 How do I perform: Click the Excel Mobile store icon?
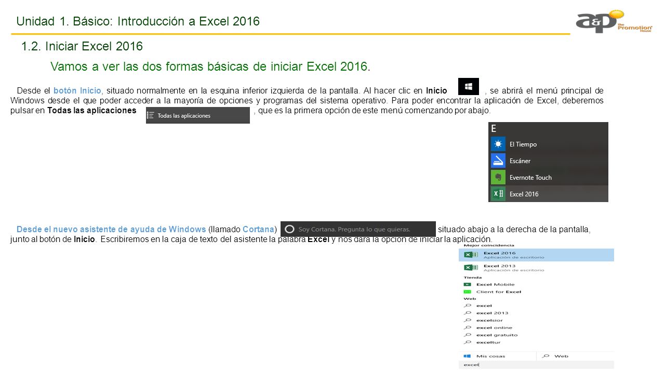[467, 285]
